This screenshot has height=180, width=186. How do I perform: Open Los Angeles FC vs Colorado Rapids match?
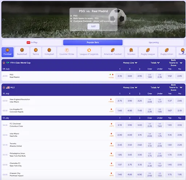click(x=16, y=111)
